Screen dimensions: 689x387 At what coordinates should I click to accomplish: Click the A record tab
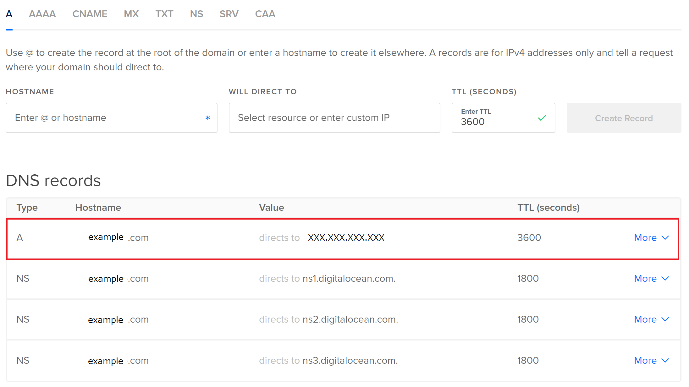pos(9,14)
